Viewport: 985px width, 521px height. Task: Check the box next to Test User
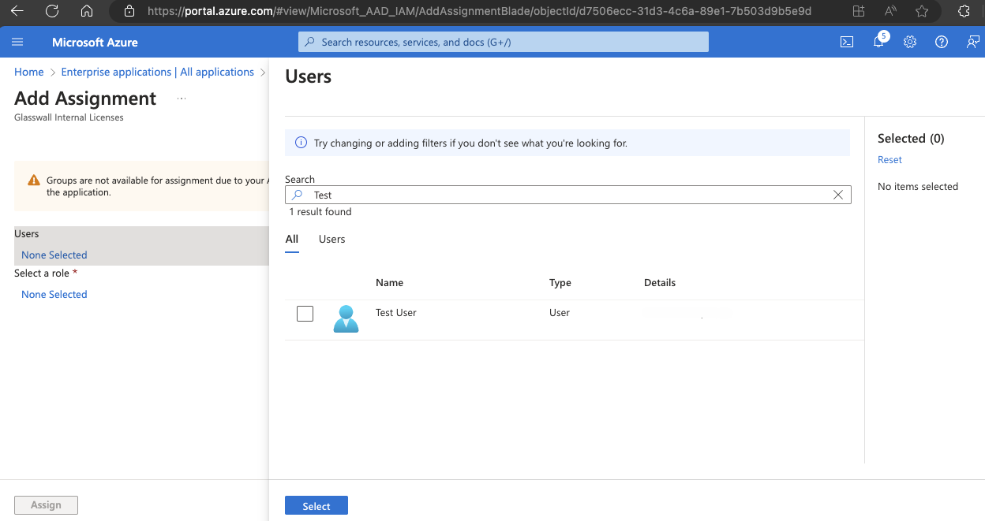pyautogui.click(x=305, y=314)
